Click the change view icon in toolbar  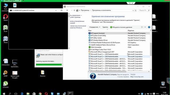tap(142, 27)
